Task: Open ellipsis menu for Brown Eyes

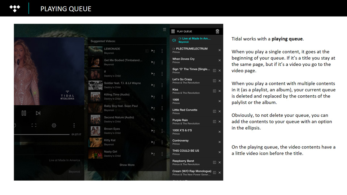Action: (x=162, y=131)
